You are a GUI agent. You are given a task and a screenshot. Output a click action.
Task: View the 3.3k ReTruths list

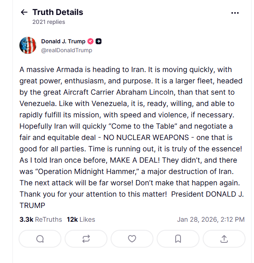tap(41, 220)
